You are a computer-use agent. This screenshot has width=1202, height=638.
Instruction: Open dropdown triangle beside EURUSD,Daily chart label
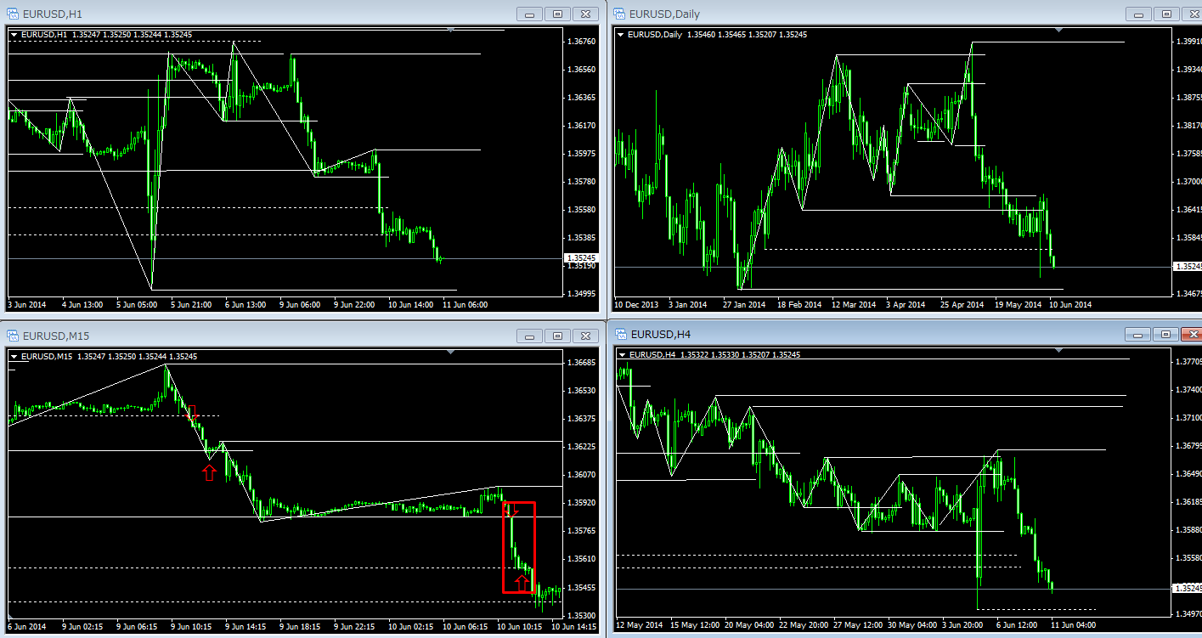tap(621, 34)
